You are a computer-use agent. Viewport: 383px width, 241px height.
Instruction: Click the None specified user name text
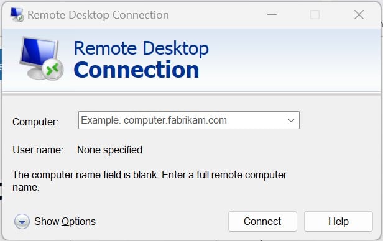(109, 150)
